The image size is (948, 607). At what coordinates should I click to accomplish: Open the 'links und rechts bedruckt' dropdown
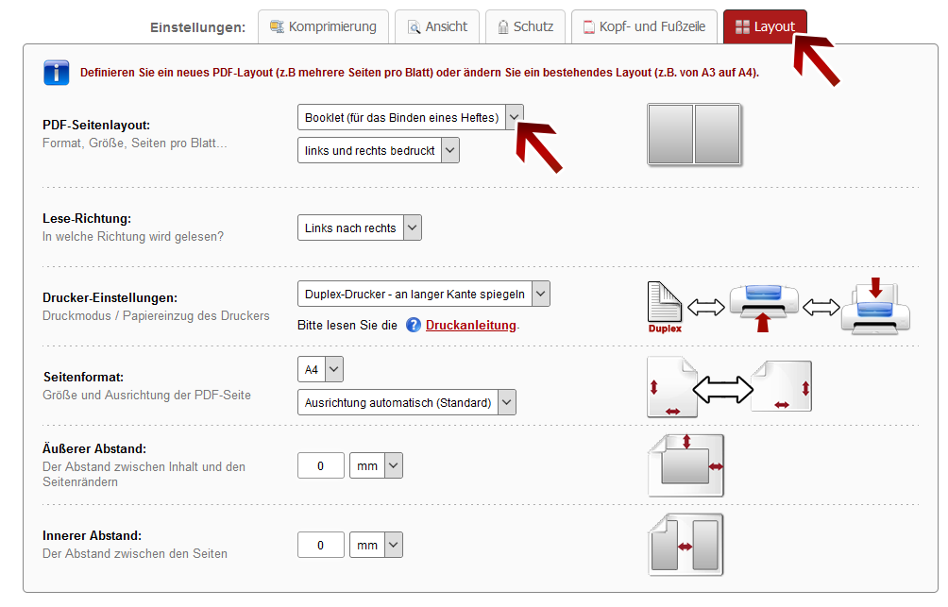[x=378, y=150]
